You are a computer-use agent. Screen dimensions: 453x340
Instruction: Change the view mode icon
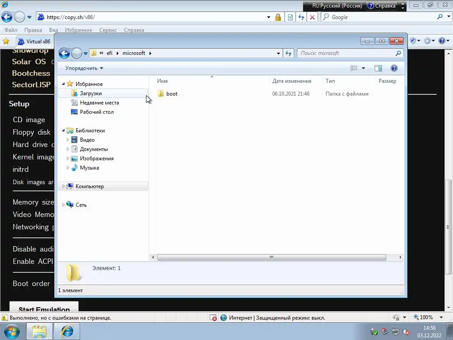point(354,68)
